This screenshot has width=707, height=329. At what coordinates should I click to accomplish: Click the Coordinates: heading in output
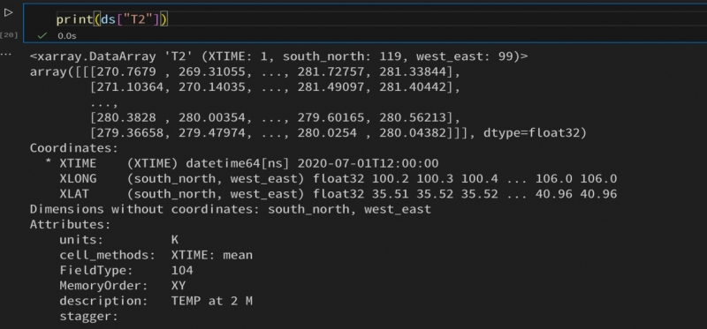coord(74,148)
